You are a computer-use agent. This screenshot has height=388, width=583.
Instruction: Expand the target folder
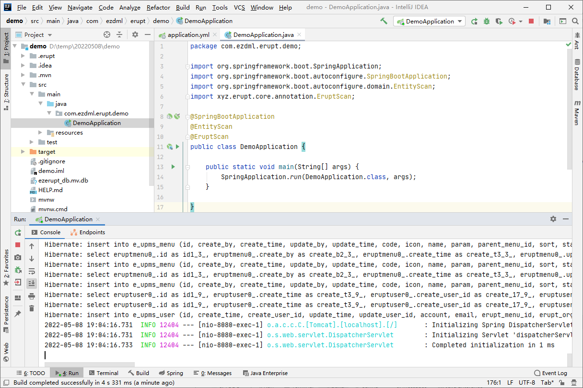point(23,152)
